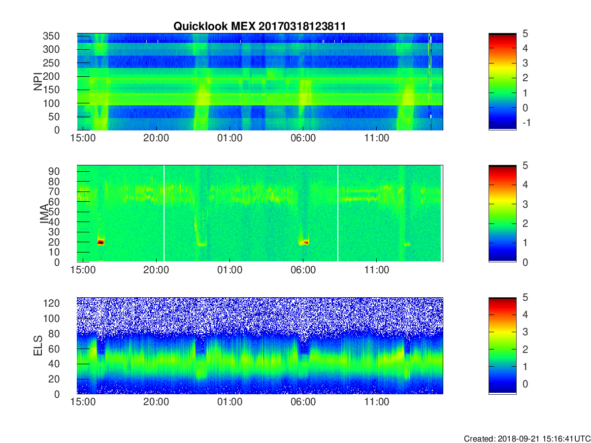591x443 pixels.
Task: Click 06:00 under the ELS panel
Action: coord(303,402)
